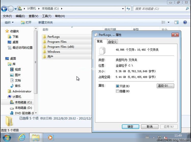Collapse the 计算机 tree node
Image resolution: width=191 pixels, height=142 pixels.
[7, 97]
